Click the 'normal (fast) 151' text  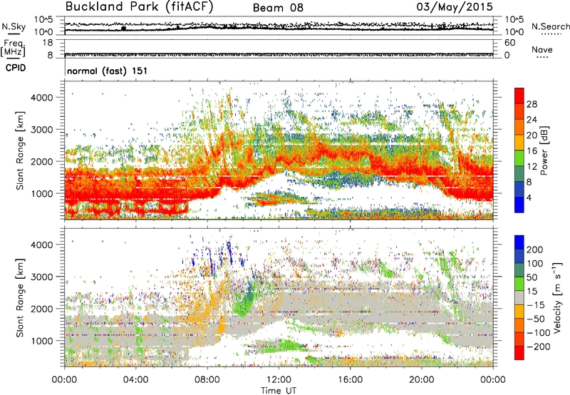click(x=108, y=71)
